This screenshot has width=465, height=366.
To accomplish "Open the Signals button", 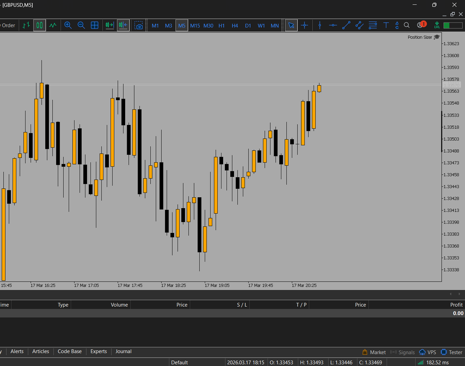I will (x=402, y=352).
